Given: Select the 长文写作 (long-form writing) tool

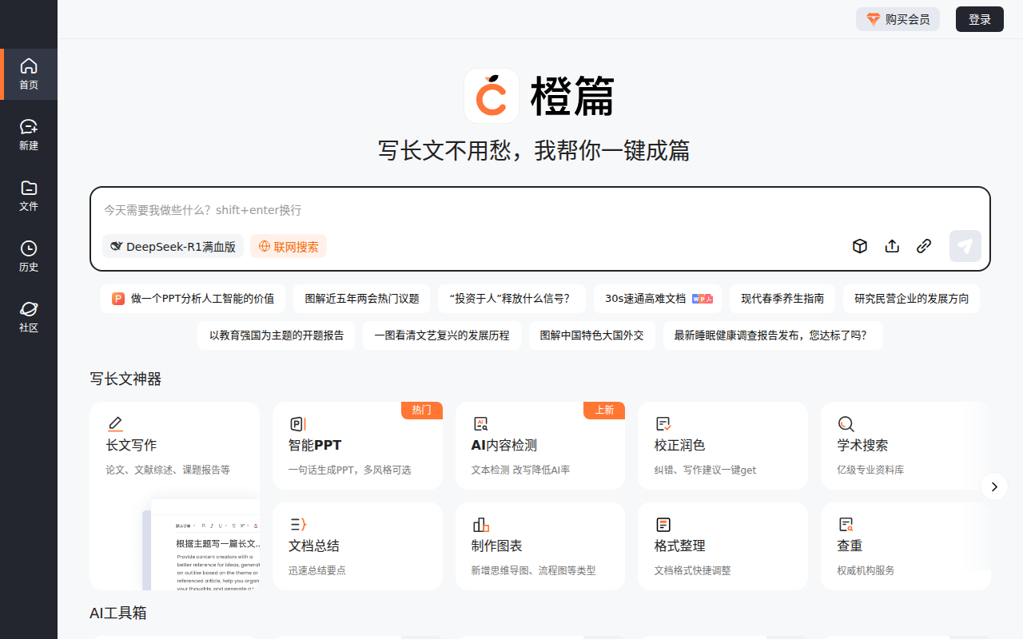Looking at the screenshot, I should click(174, 445).
